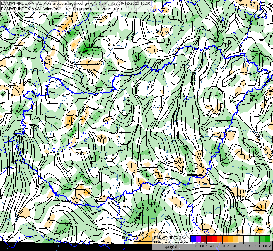Image resolution: width=273 pixels, height=251 pixels.
Task: Click the darkest green legend swatch
Action: [x=267, y=238]
